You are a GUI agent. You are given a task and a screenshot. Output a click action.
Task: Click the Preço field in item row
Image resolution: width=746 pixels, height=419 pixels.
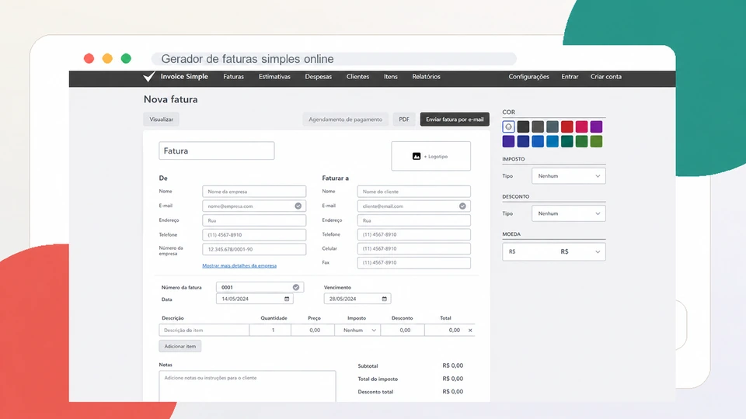[x=312, y=331]
